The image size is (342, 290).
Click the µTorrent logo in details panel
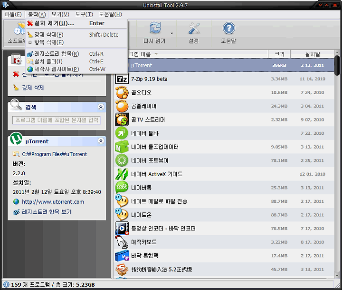(16, 139)
